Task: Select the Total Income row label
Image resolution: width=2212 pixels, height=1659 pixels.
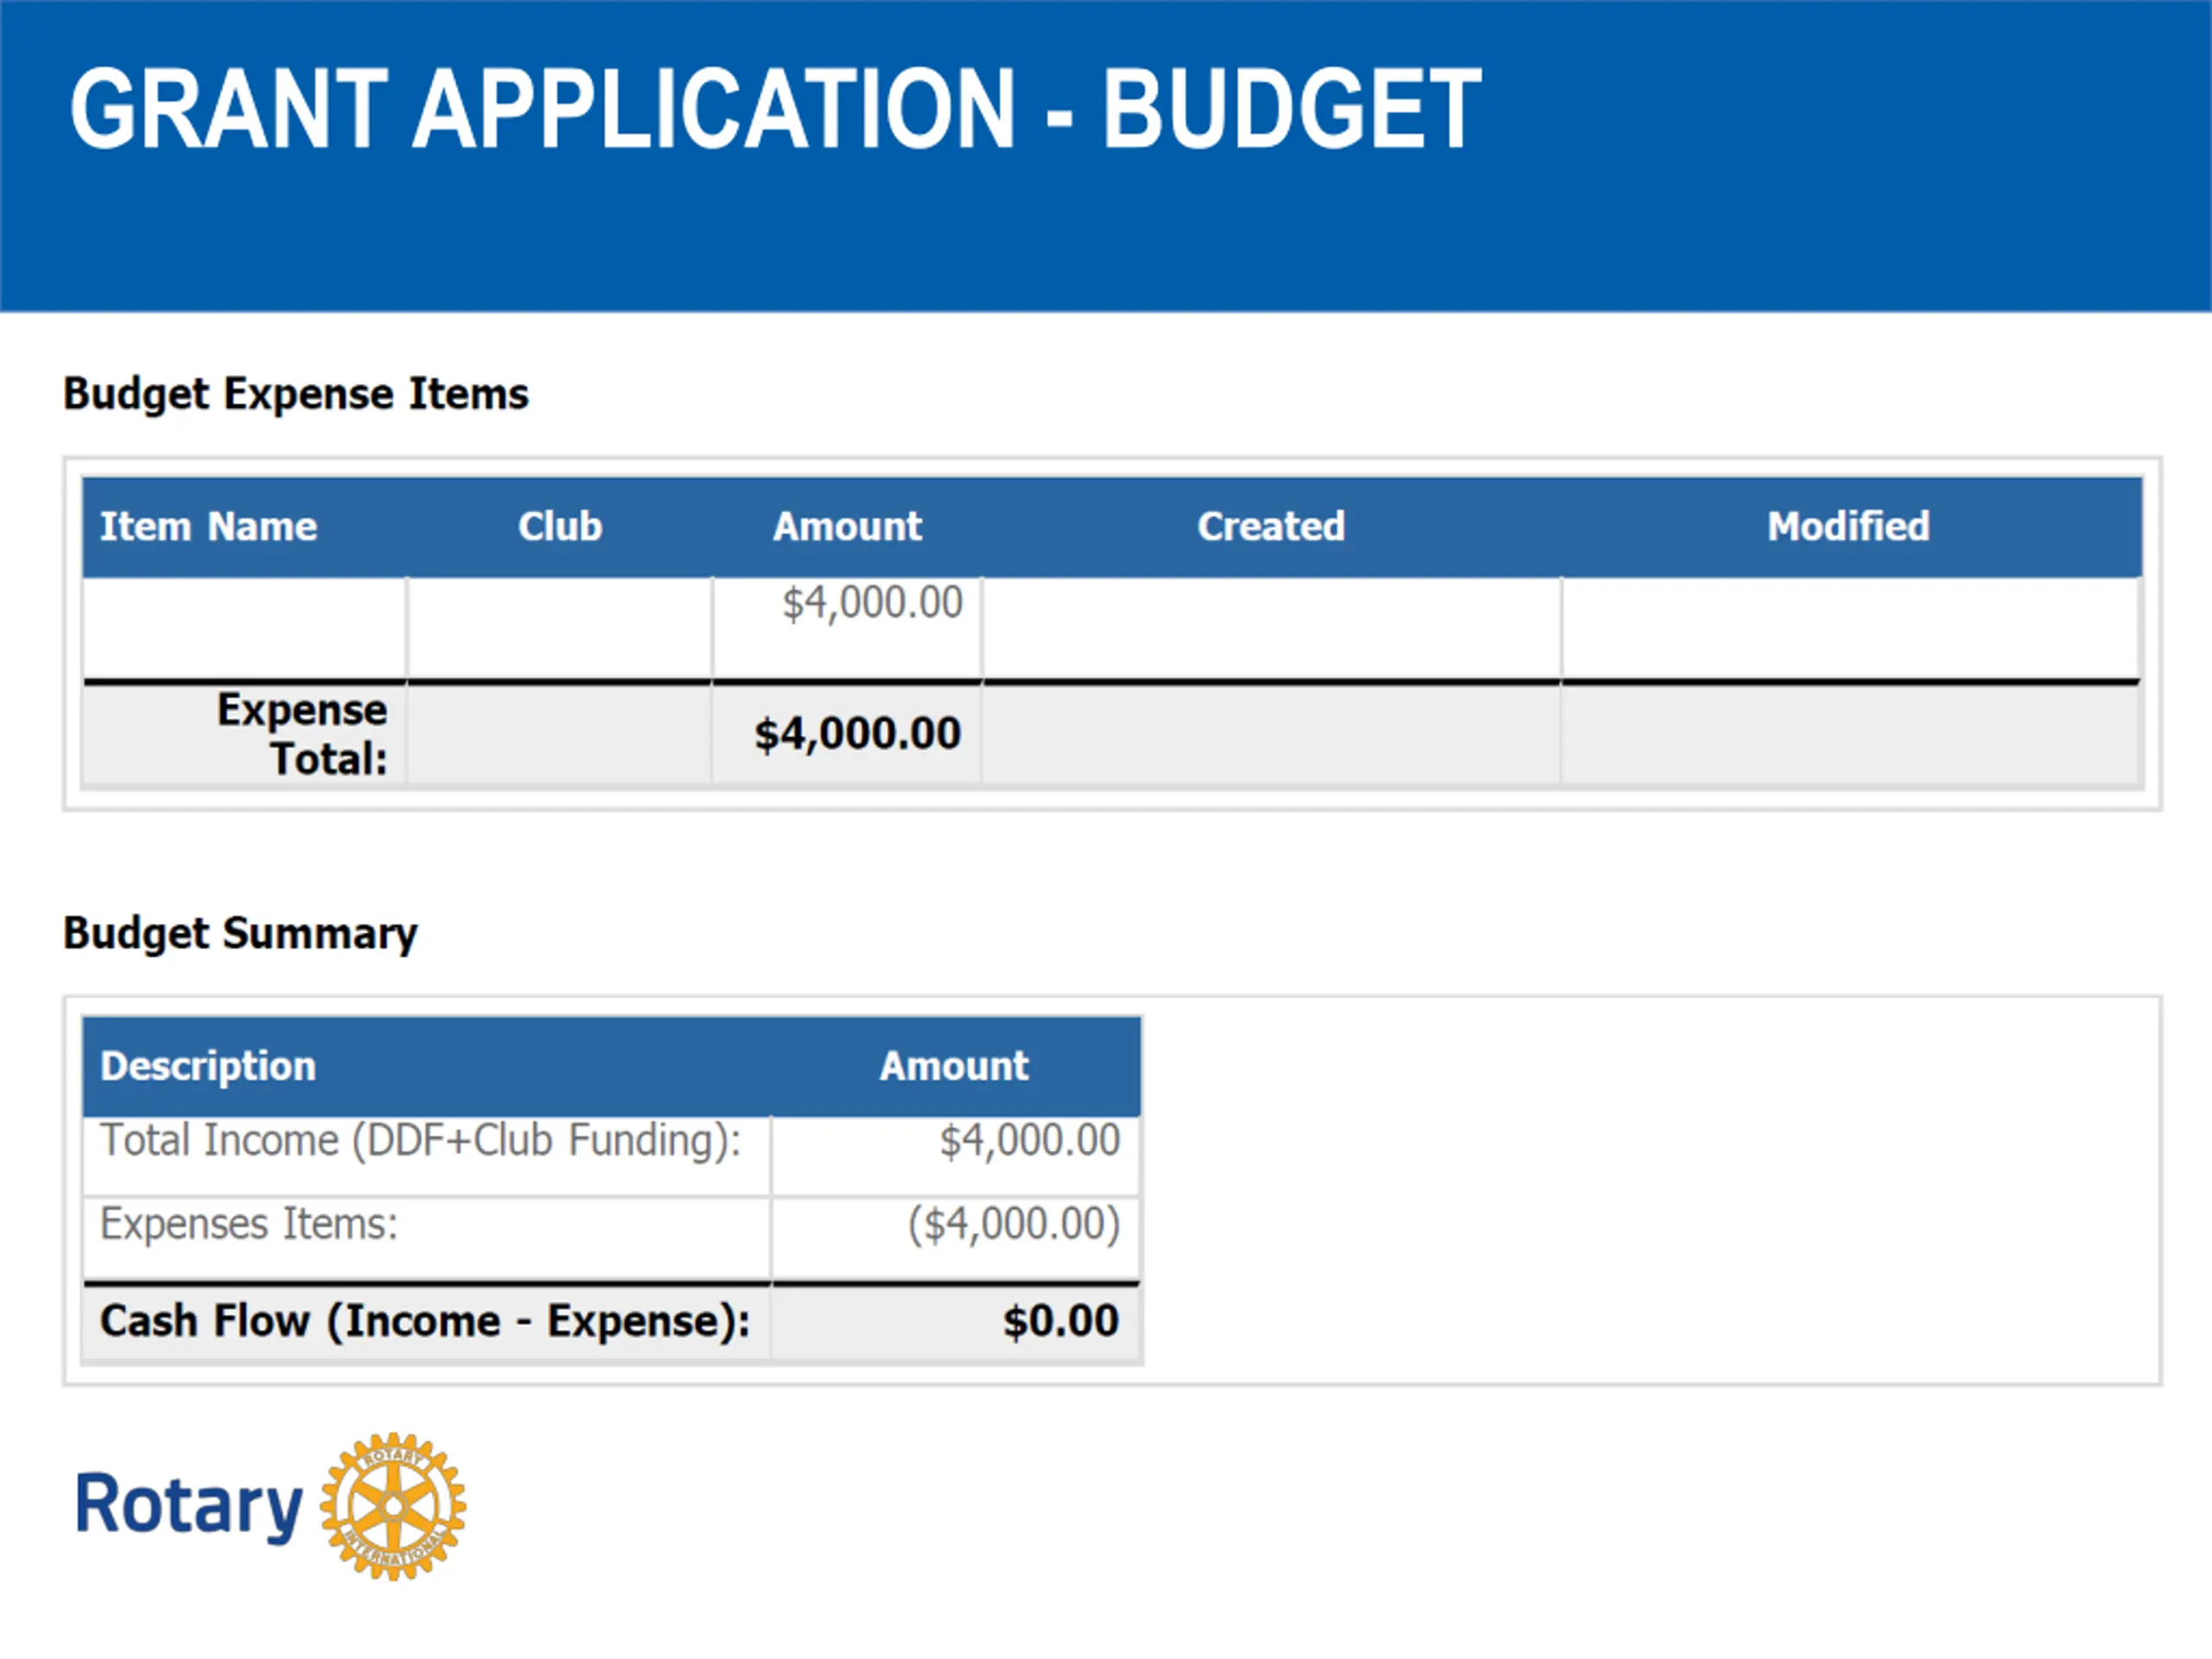Action: [x=420, y=1141]
